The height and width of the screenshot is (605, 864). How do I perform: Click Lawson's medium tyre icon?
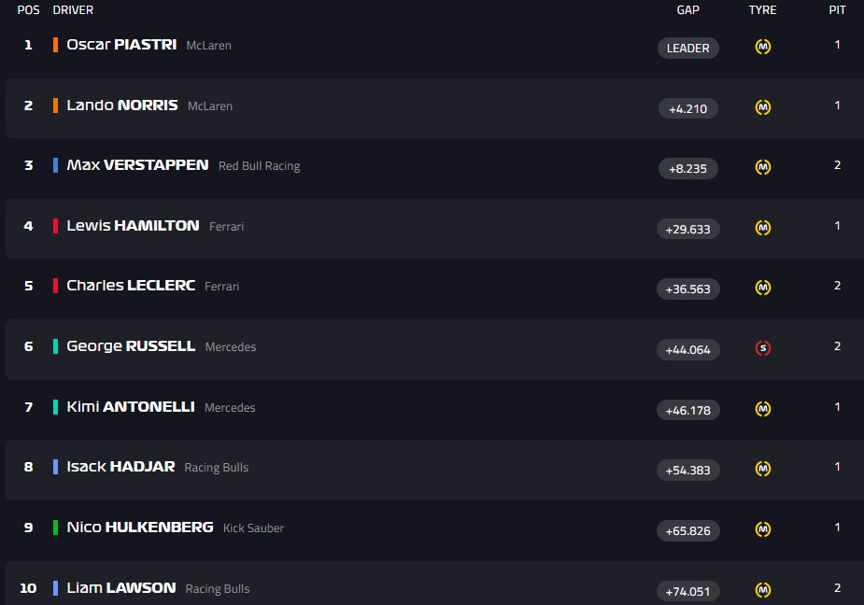[x=763, y=590]
